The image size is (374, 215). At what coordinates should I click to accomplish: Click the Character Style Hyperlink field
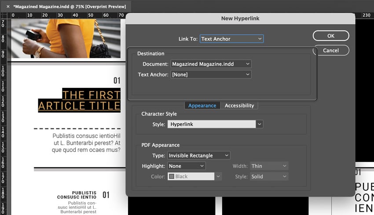click(211, 124)
